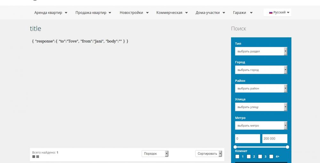Open 'Новостройки' navigation menu

(134, 13)
